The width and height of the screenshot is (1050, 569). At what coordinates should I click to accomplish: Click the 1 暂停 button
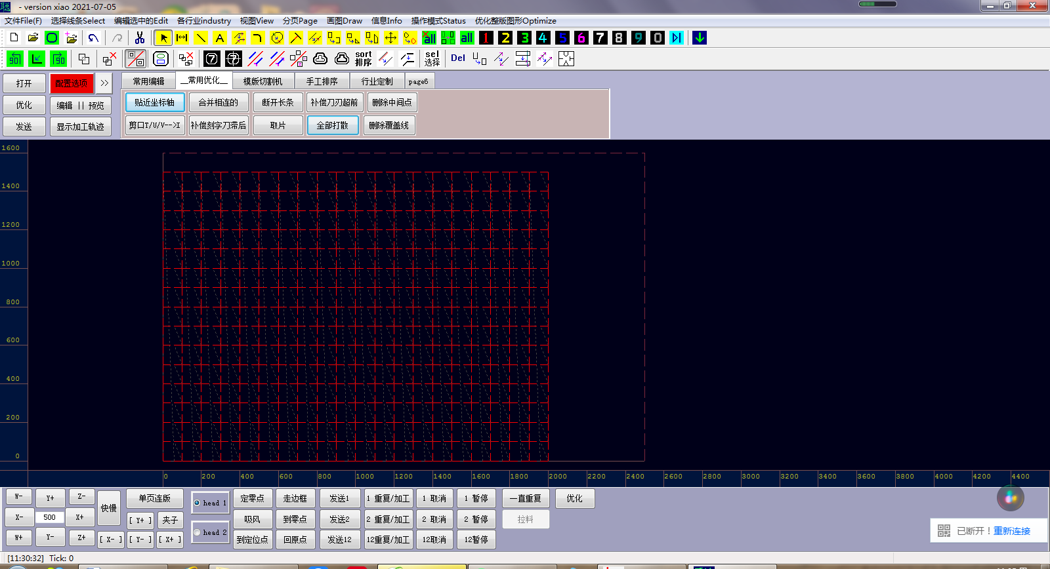476,498
